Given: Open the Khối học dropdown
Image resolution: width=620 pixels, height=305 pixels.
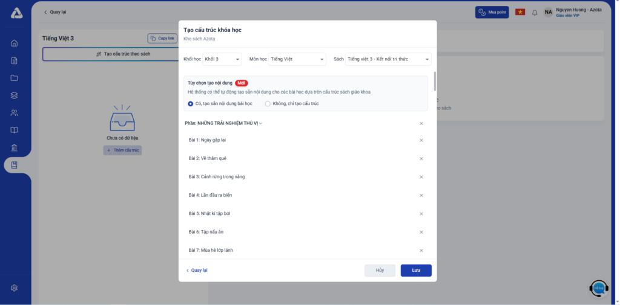Looking at the screenshot, I should tap(222, 59).
